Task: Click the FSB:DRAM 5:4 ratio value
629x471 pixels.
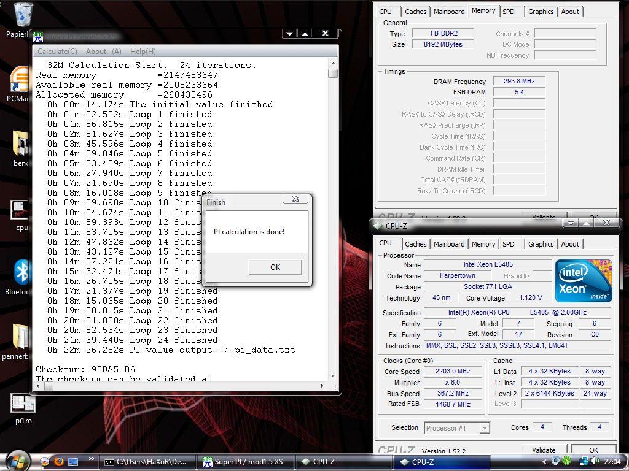Action: pyautogui.click(x=519, y=92)
